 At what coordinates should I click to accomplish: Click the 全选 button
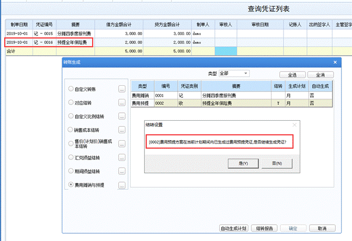(292, 75)
